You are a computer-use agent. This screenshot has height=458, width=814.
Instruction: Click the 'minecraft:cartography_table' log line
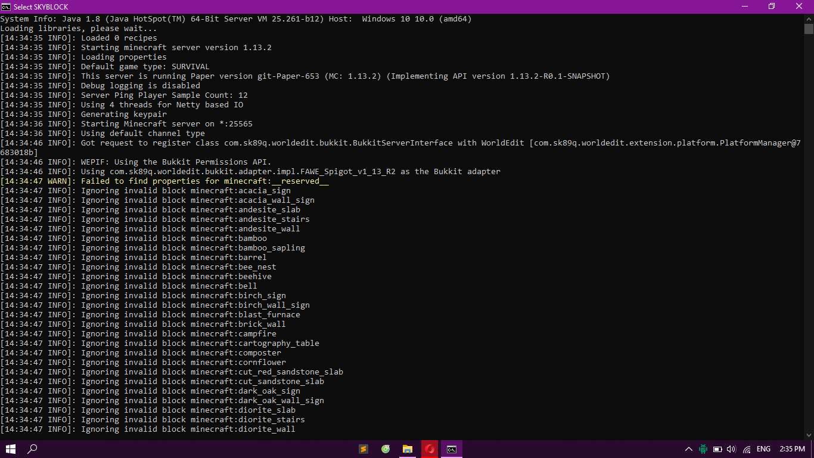[160, 343]
